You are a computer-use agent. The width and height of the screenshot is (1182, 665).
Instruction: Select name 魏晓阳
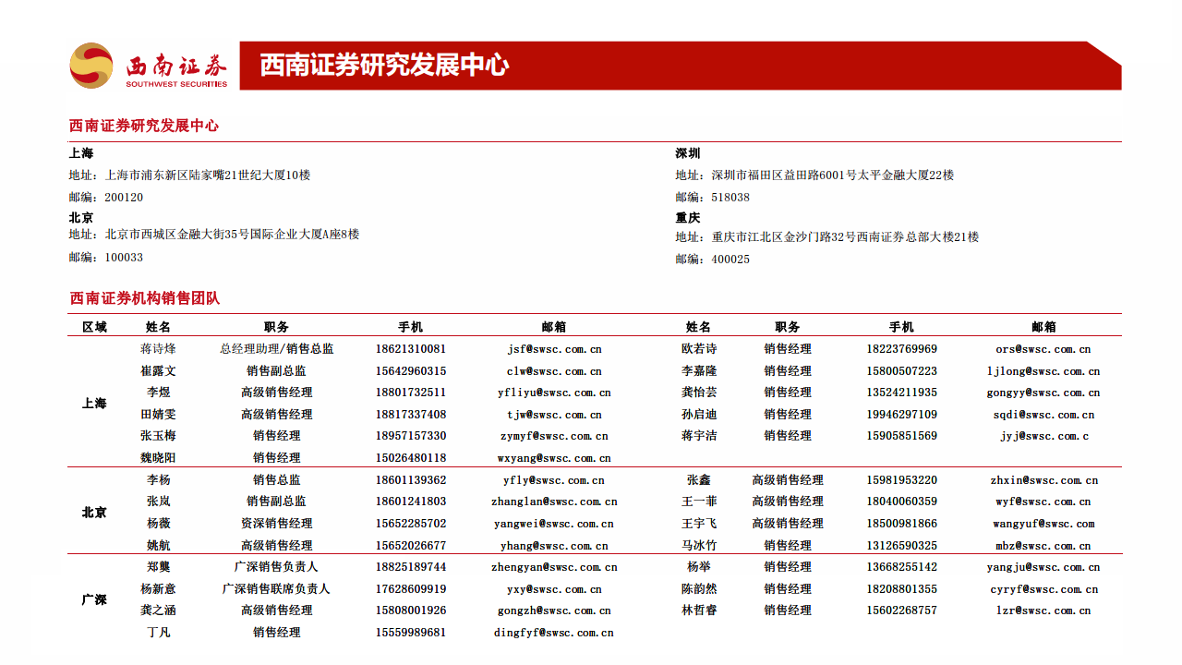(x=158, y=458)
